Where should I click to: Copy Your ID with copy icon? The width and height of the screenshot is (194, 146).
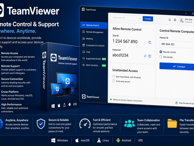[150, 42]
